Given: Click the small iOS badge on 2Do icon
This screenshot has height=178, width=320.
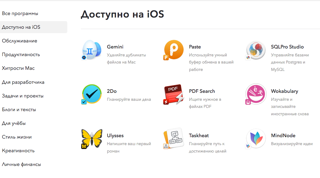Looking at the screenshot, I should (84, 102).
